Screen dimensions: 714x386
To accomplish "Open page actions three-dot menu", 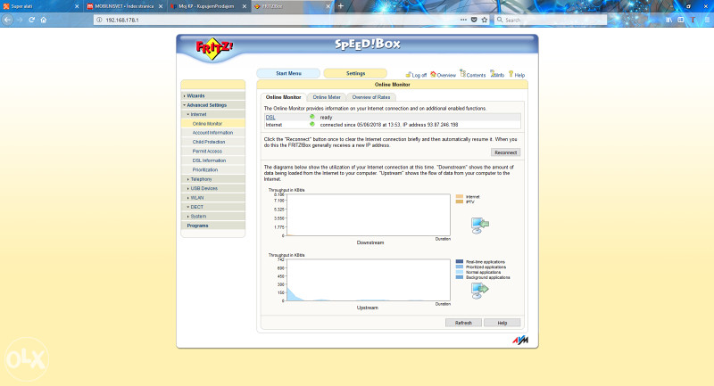I will click(463, 20).
